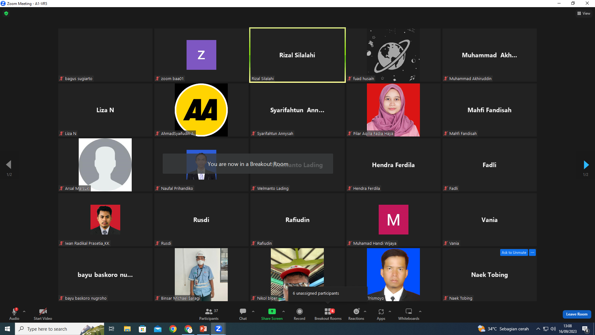Select fuad husain's planet avatar tile
595x335 pixels.
coord(394,55)
